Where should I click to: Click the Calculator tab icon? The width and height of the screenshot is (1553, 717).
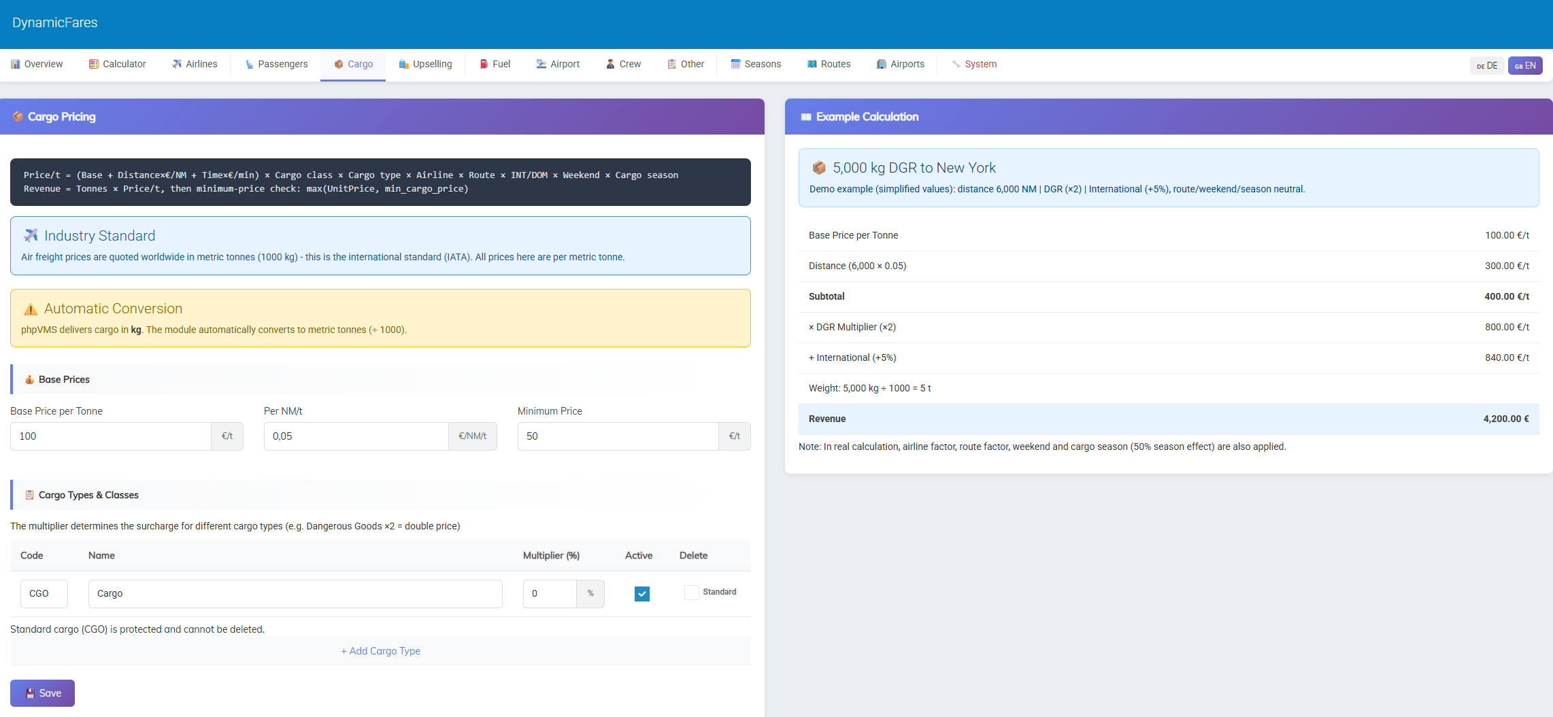click(x=94, y=65)
